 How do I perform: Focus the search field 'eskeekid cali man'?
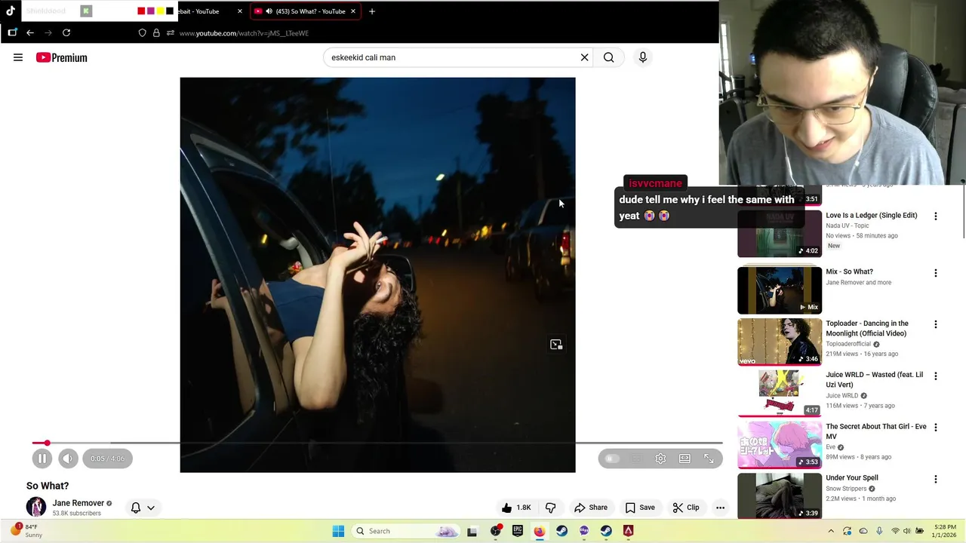point(451,57)
